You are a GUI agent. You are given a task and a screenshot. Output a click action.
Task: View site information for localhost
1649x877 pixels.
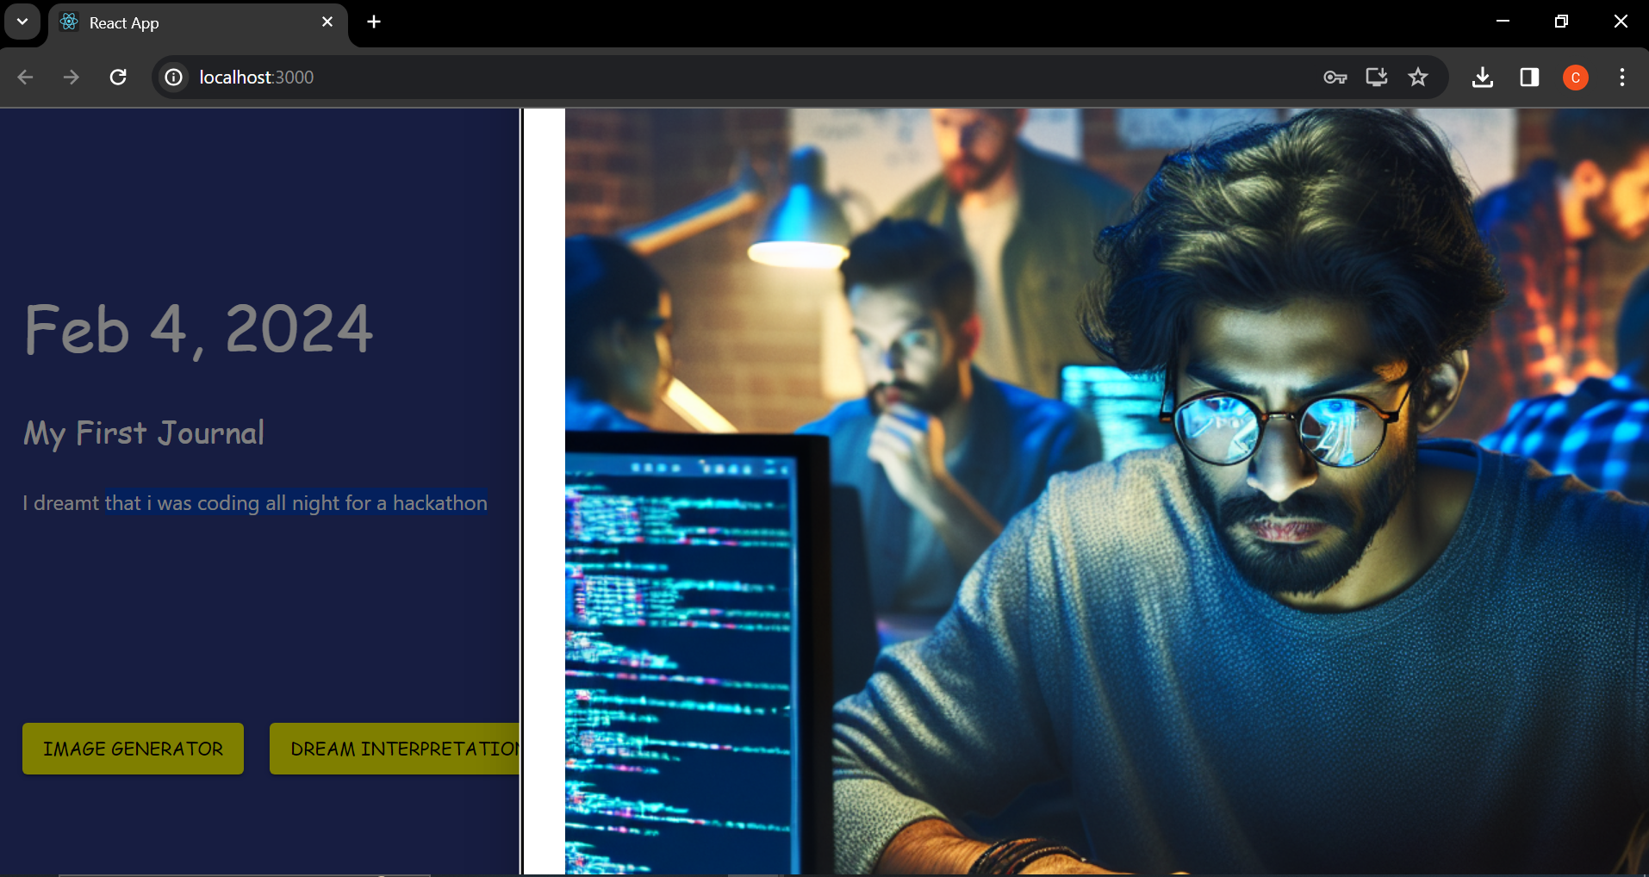click(174, 78)
